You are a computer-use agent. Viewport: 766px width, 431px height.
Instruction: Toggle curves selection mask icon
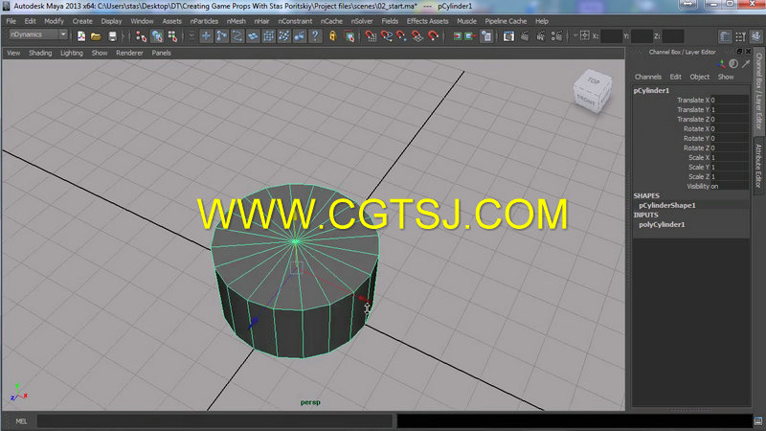[237, 36]
